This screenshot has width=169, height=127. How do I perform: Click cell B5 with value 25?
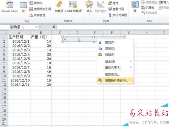click(41, 55)
